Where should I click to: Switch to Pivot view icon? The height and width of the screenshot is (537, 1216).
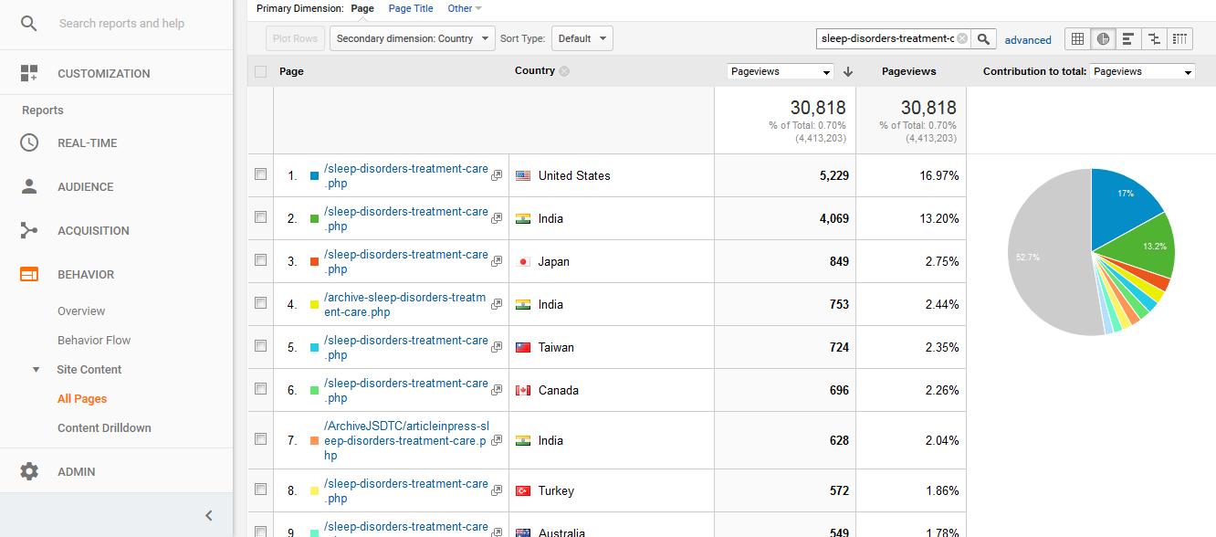click(1180, 38)
